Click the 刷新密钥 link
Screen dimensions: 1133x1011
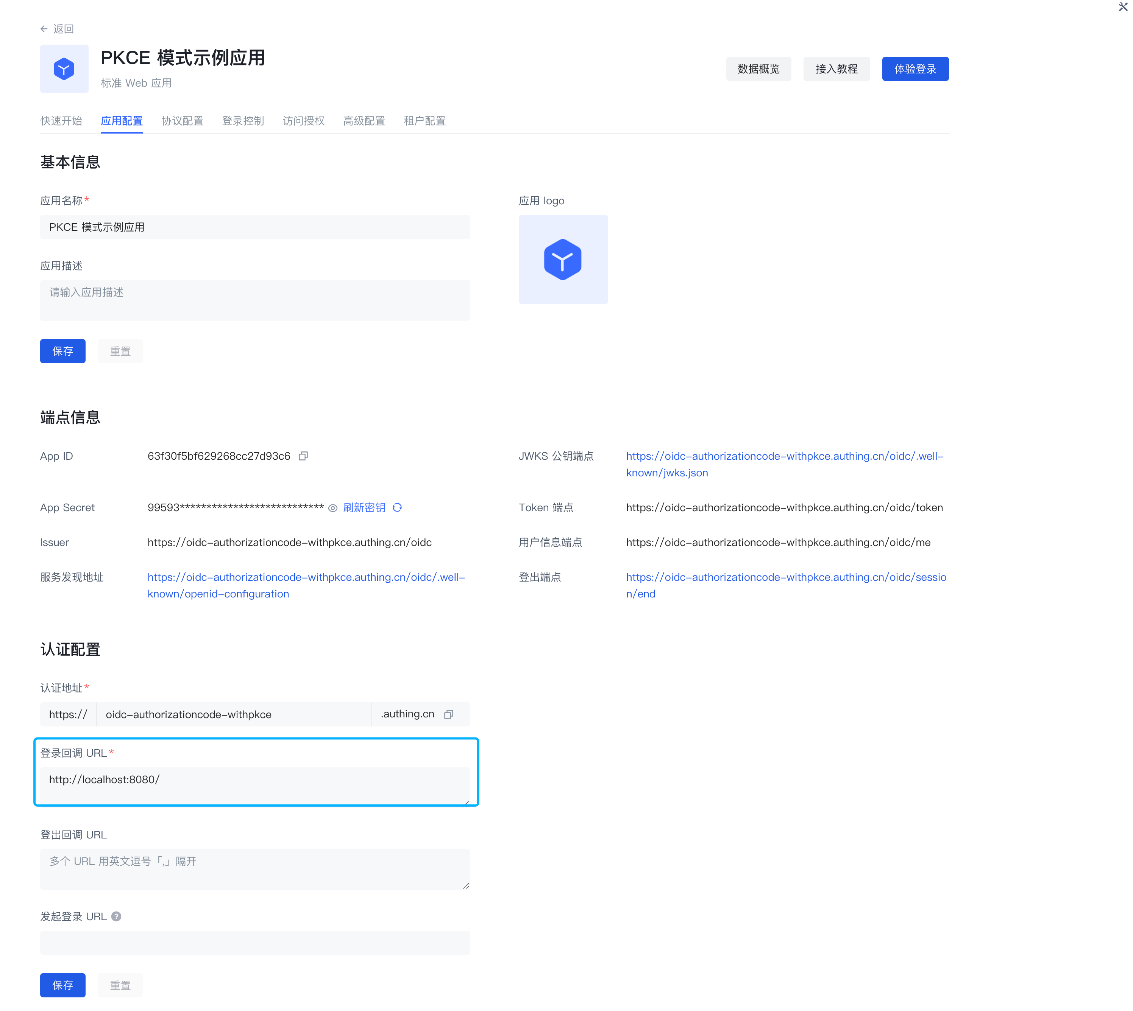365,507
